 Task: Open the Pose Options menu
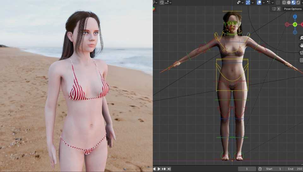coord(293,9)
